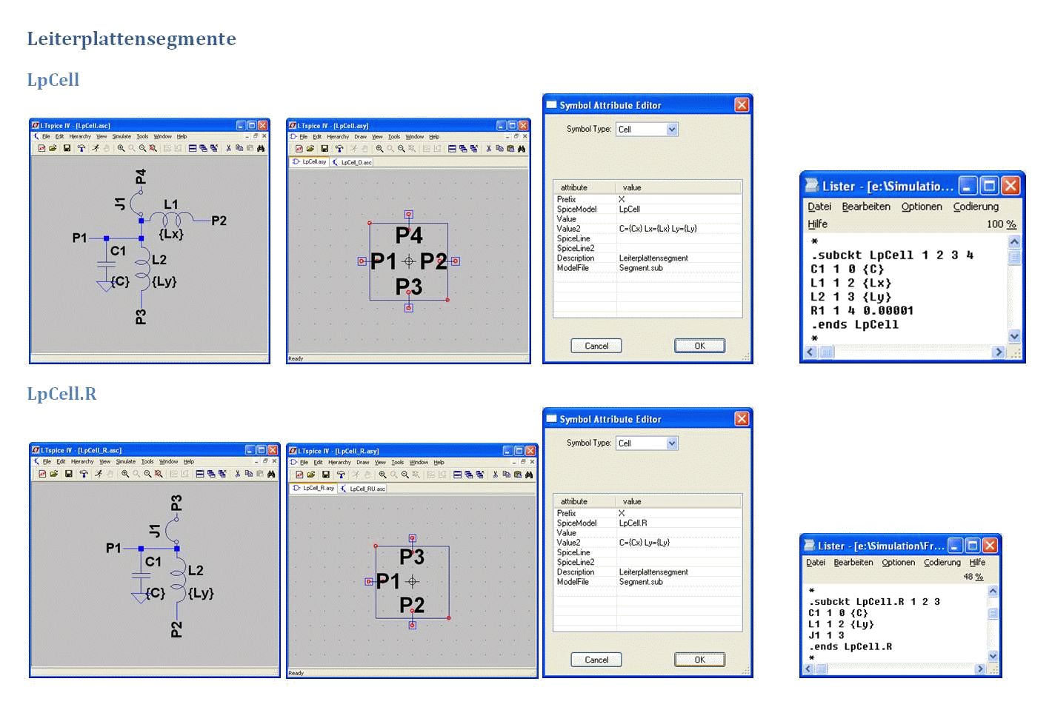Open Codierung menu in Lister showing 100 %
Image resolution: width=1052 pixels, height=710 pixels.
point(976,207)
